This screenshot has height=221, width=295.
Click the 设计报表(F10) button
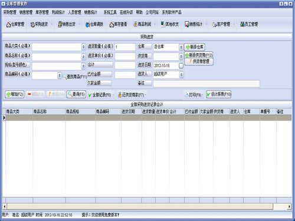[218, 94]
